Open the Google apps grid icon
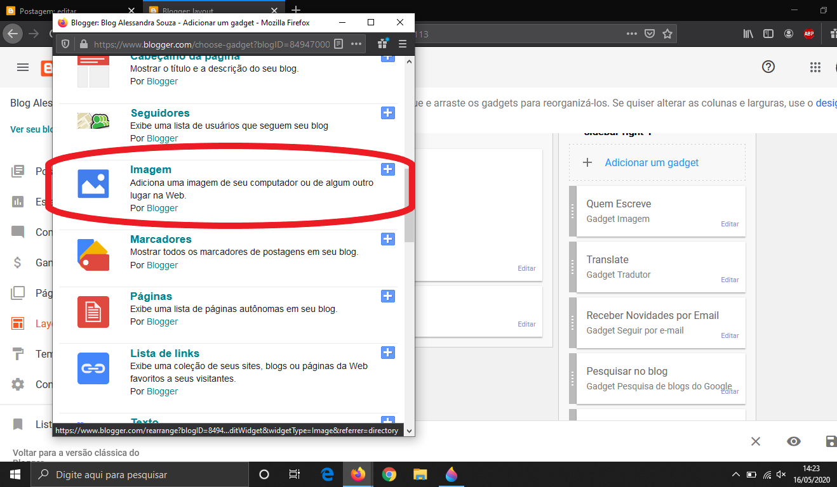Screen dimensions: 837x487 [x=815, y=67]
